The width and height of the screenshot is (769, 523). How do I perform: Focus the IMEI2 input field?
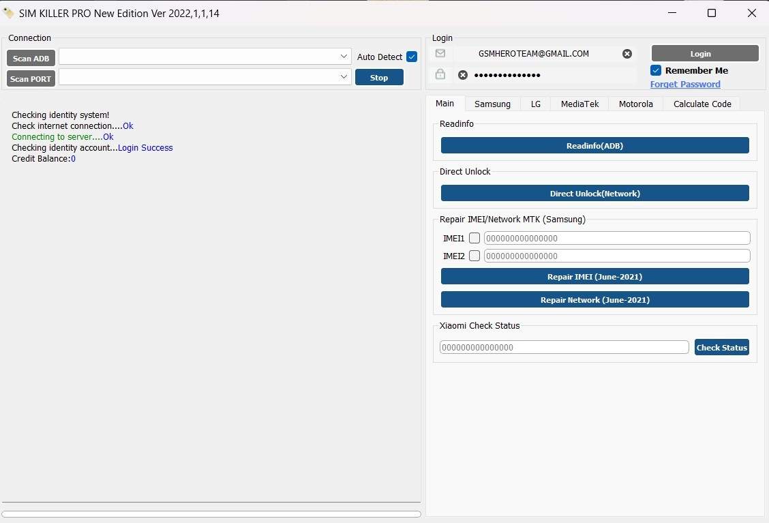click(617, 256)
